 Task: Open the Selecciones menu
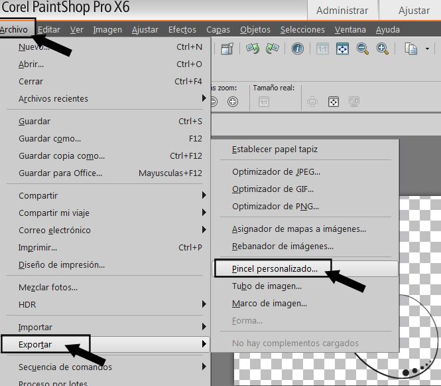tap(302, 30)
